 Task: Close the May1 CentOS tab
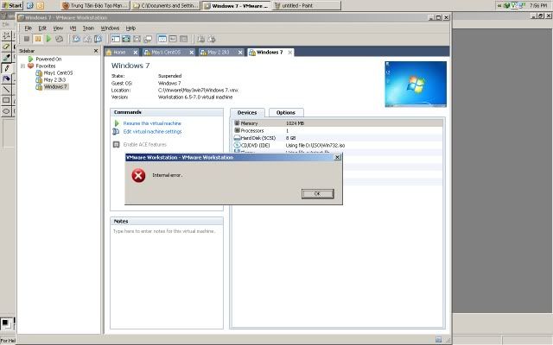pos(192,53)
